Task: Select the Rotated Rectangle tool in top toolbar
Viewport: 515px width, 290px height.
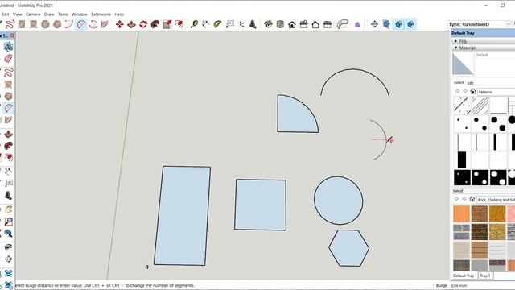Action: coord(33,24)
